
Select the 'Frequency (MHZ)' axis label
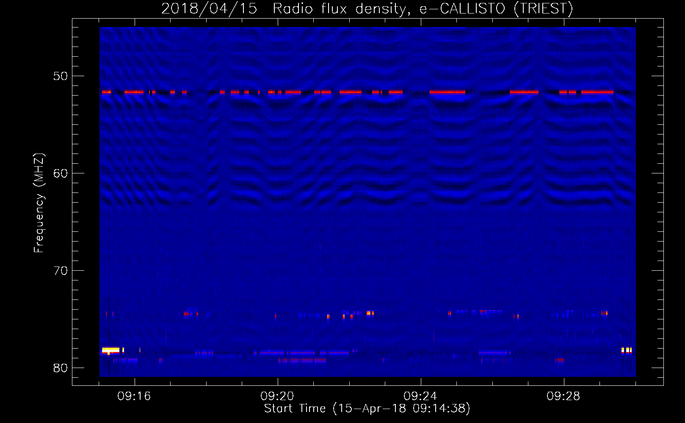tap(39, 203)
